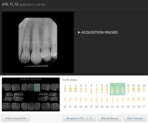Click the Finish Acquisition button

point(16,118)
